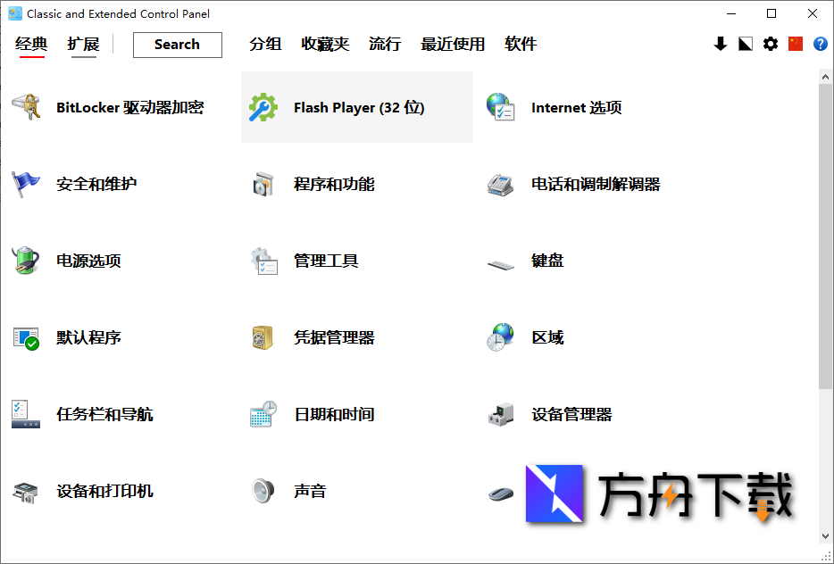Screen dimensions: 834x564
Task: Open the 收藏夹 menu
Action: click(x=325, y=43)
